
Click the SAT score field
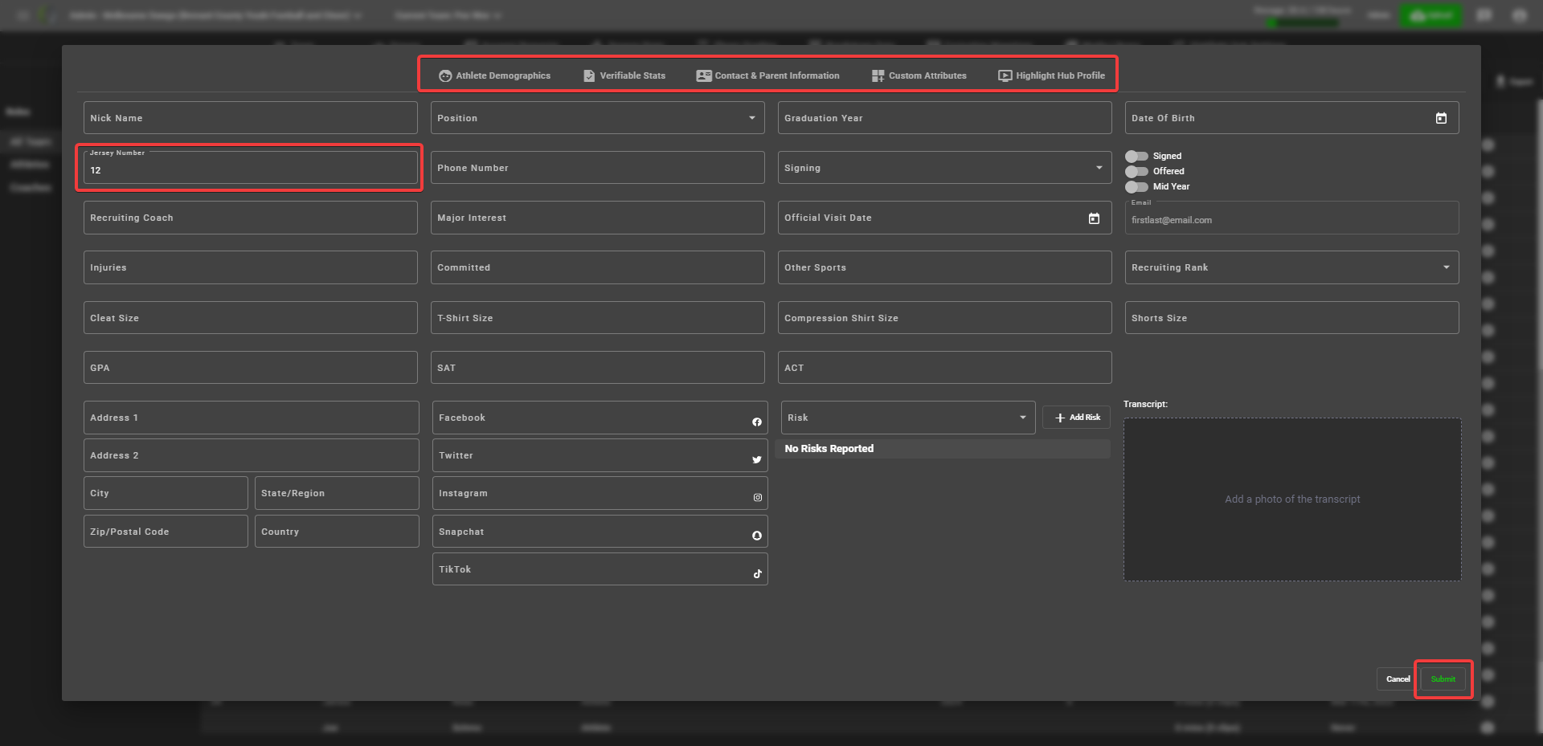[x=598, y=368]
